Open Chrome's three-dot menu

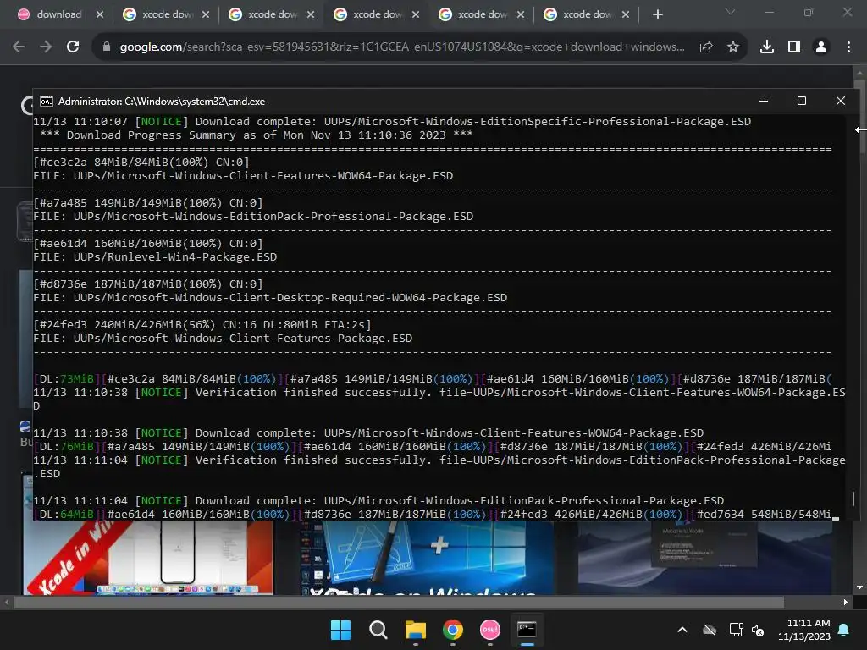click(848, 47)
